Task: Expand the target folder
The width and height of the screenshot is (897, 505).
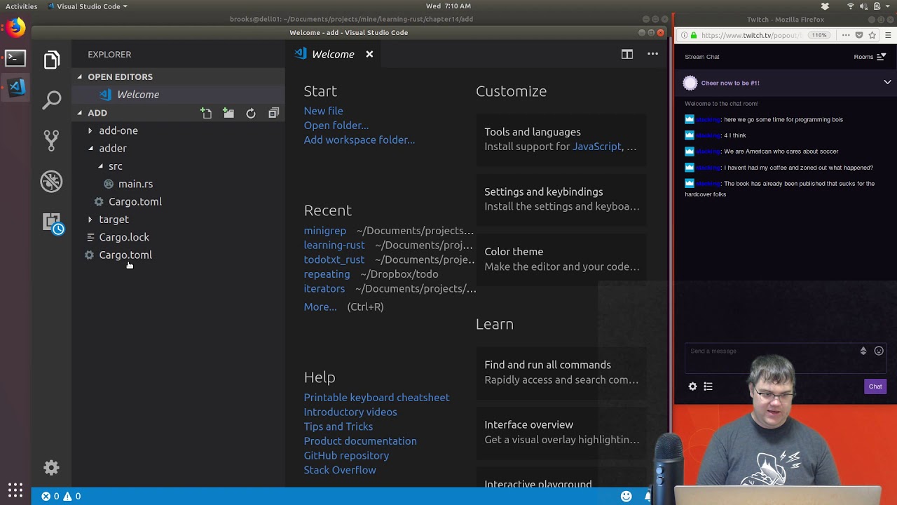Action: pyautogui.click(x=90, y=220)
